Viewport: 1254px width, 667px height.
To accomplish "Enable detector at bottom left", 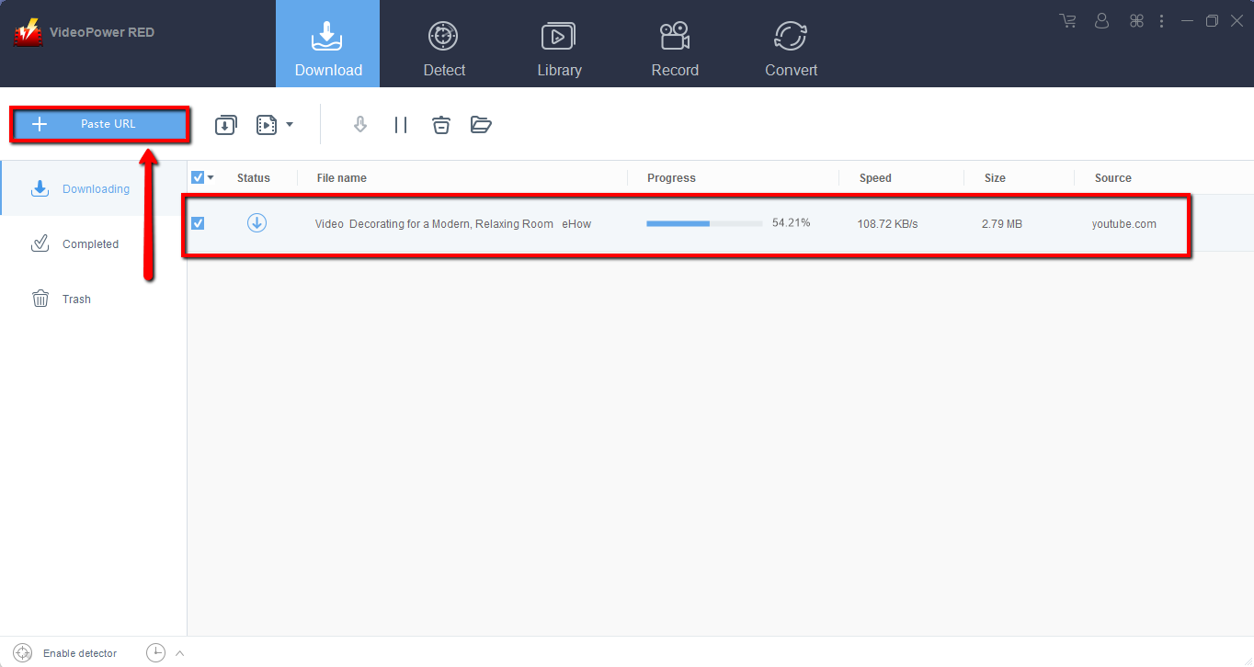I will click(x=23, y=652).
